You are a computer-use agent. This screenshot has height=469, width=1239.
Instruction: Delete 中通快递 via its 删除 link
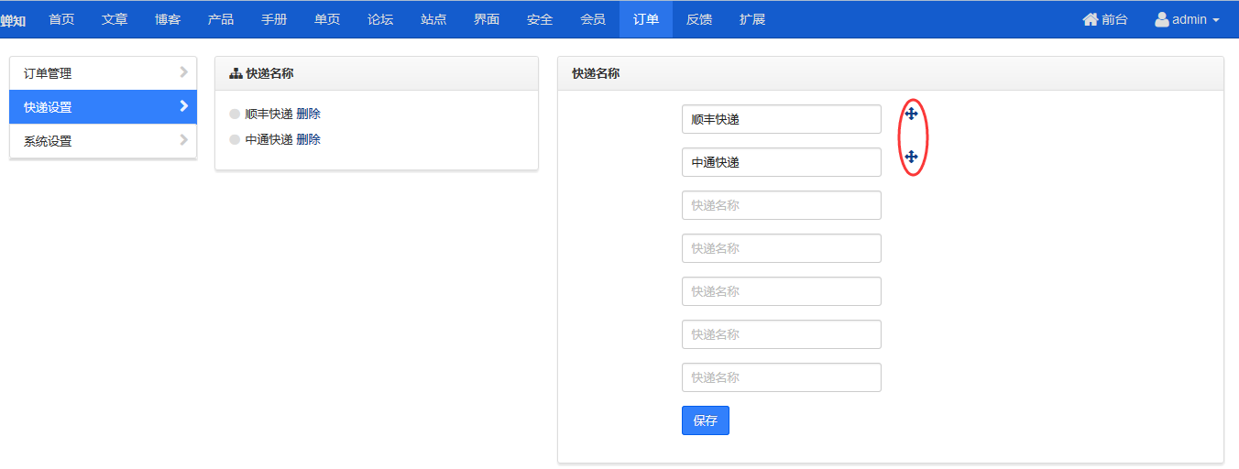tap(309, 140)
